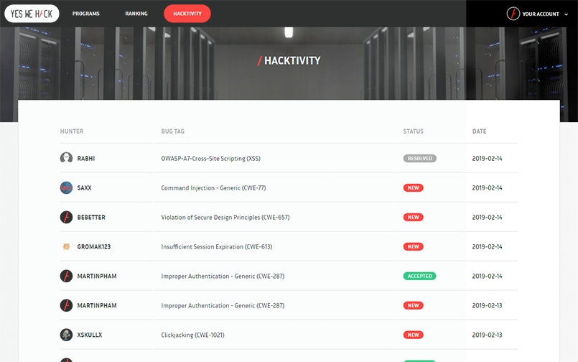This screenshot has width=578, height=362.
Task: Click the ACCEPTED status badge for MARTINPHAM
Action: [419, 276]
